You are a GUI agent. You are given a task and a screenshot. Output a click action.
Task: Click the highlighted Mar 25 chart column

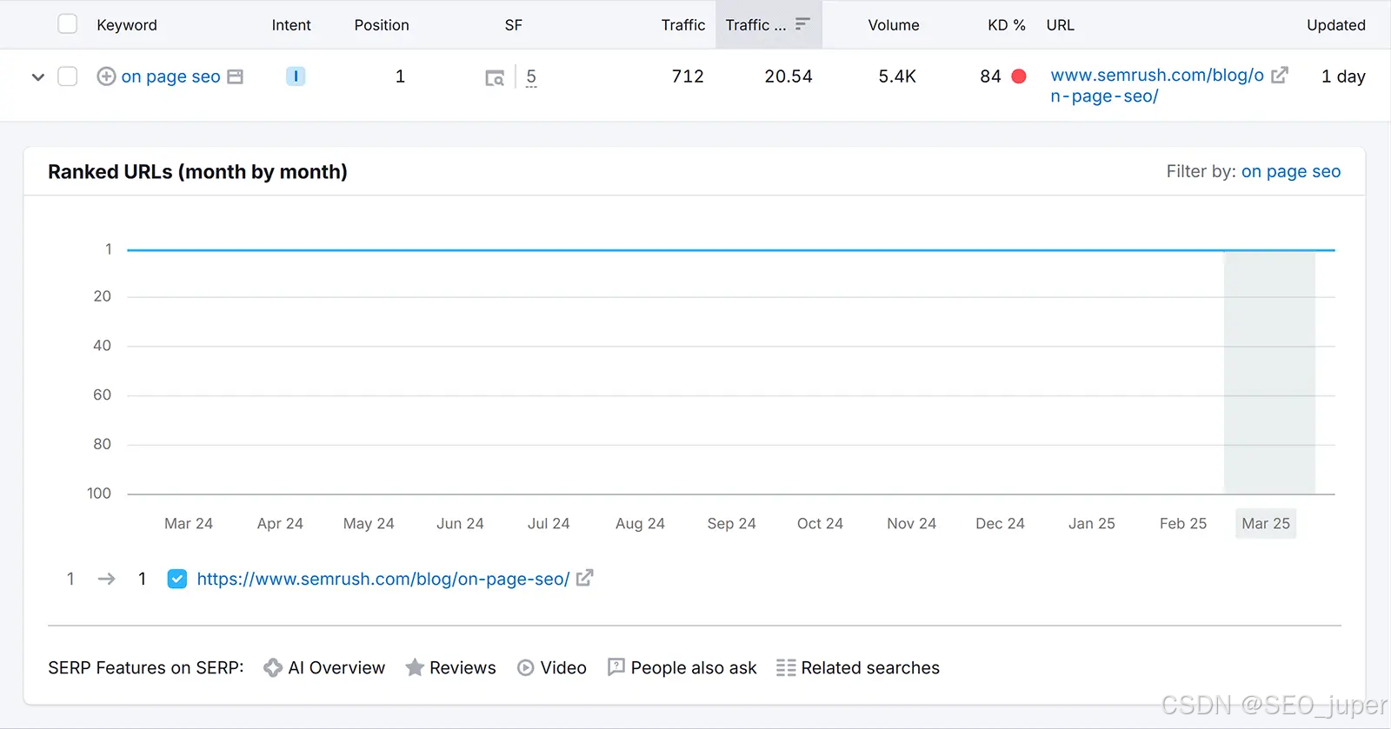point(1269,373)
